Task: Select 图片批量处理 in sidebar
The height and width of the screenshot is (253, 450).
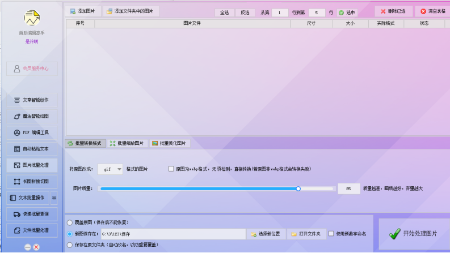Action: coord(32,165)
